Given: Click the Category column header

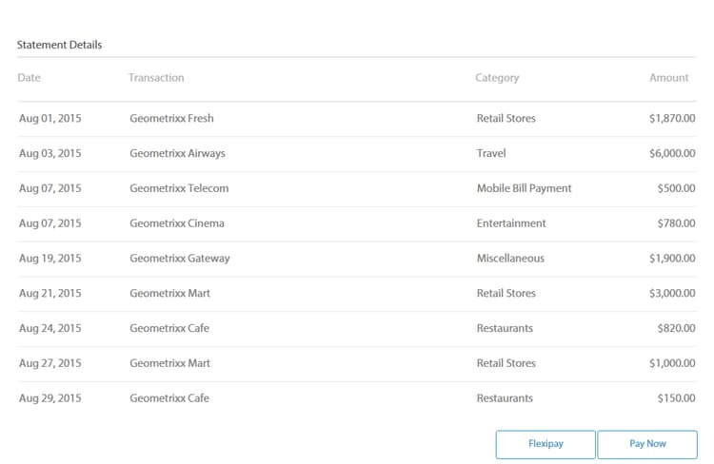Looking at the screenshot, I should coord(497,78).
